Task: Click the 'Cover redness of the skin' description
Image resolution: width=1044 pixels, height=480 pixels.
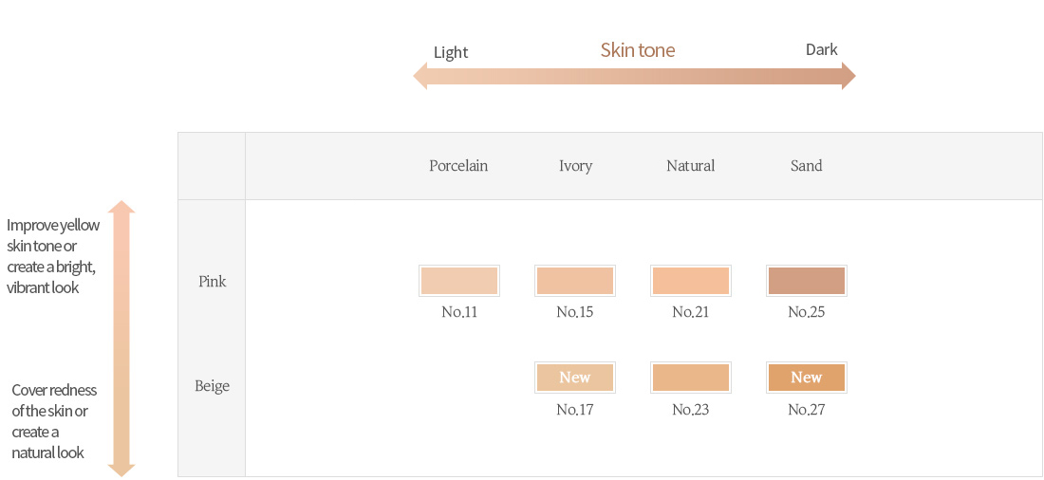Action: coord(54,421)
